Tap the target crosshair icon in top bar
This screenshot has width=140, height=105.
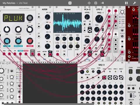pyautogui.click(x=96, y=3)
